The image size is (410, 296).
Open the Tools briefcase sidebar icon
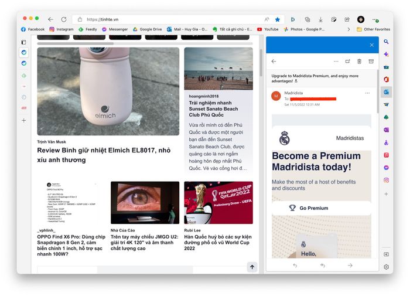point(386,67)
